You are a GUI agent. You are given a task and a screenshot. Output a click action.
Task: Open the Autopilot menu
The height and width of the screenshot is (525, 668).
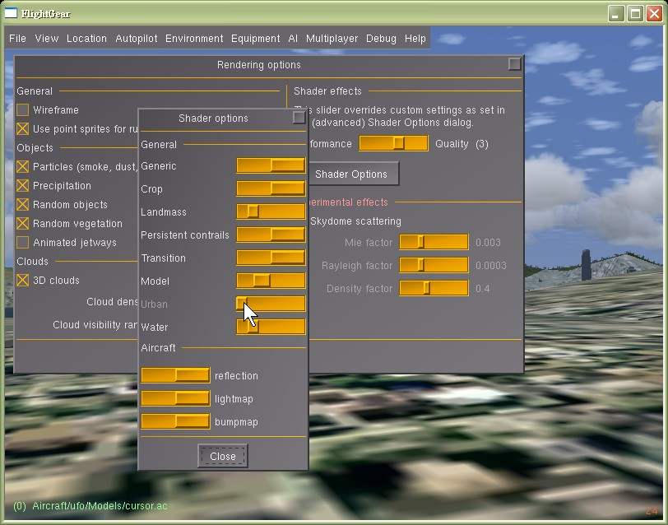137,39
